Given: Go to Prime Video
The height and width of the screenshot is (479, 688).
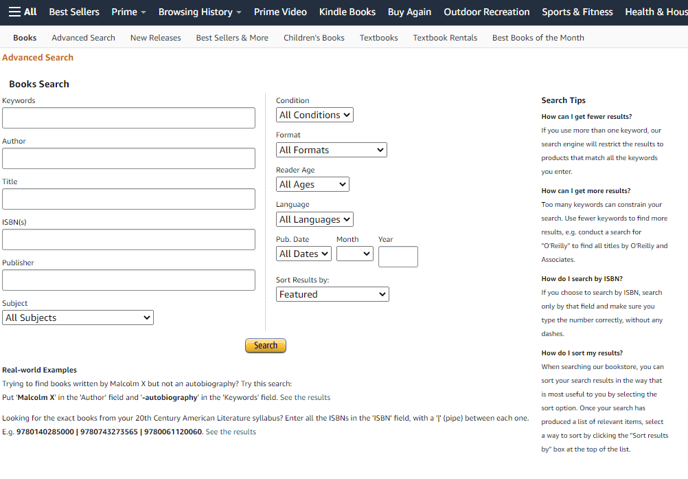Looking at the screenshot, I should pyautogui.click(x=280, y=12).
